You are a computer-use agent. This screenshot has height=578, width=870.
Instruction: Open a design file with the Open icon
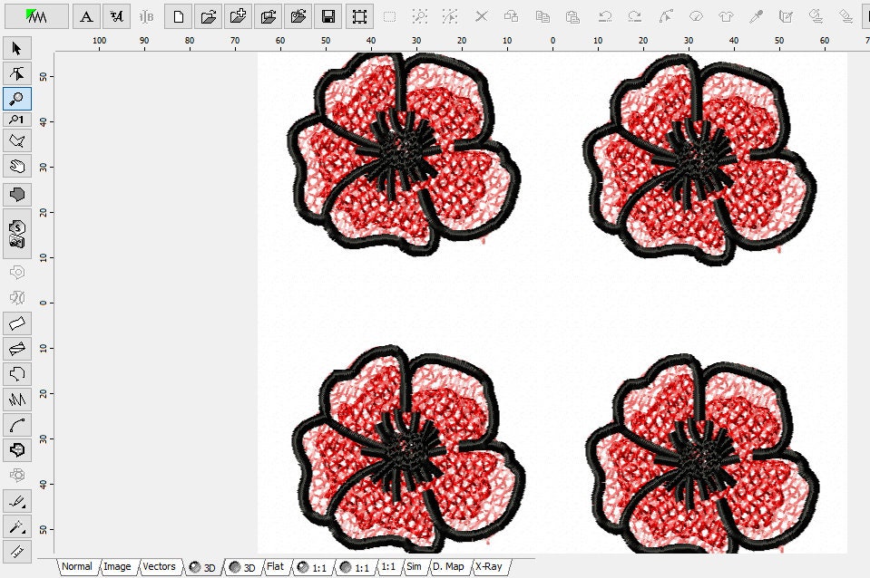click(x=207, y=15)
